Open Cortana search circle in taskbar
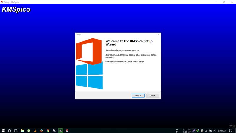Viewport: 236px width, 133px height. [9, 131]
